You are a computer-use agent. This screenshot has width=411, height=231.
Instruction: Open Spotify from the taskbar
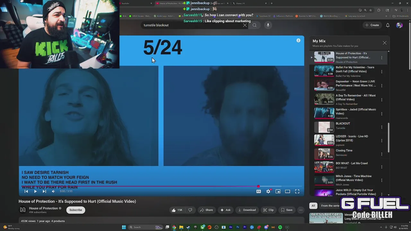pos(280,227)
